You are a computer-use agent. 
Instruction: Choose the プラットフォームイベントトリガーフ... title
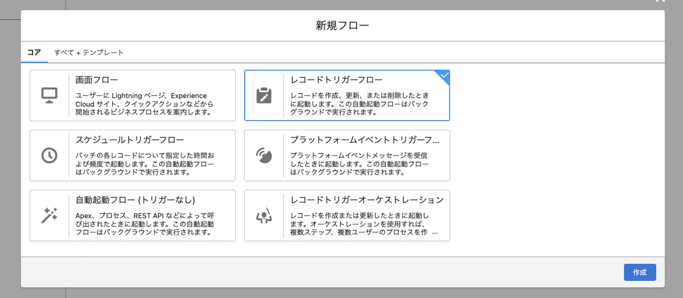[x=365, y=140]
